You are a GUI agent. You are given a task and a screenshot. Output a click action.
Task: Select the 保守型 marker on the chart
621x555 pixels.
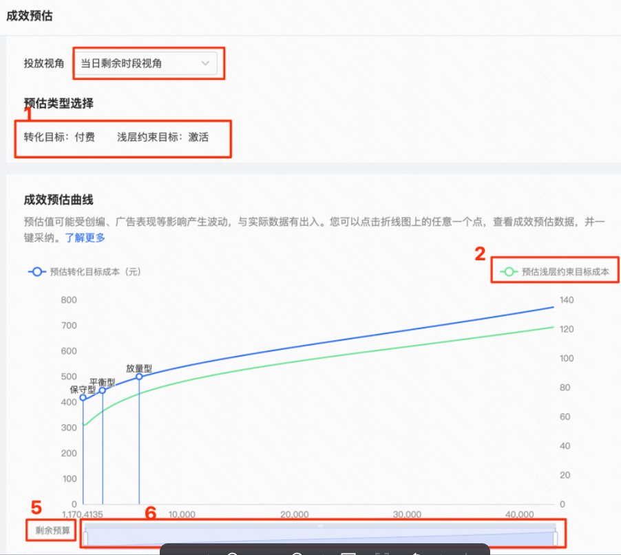tap(83, 397)
